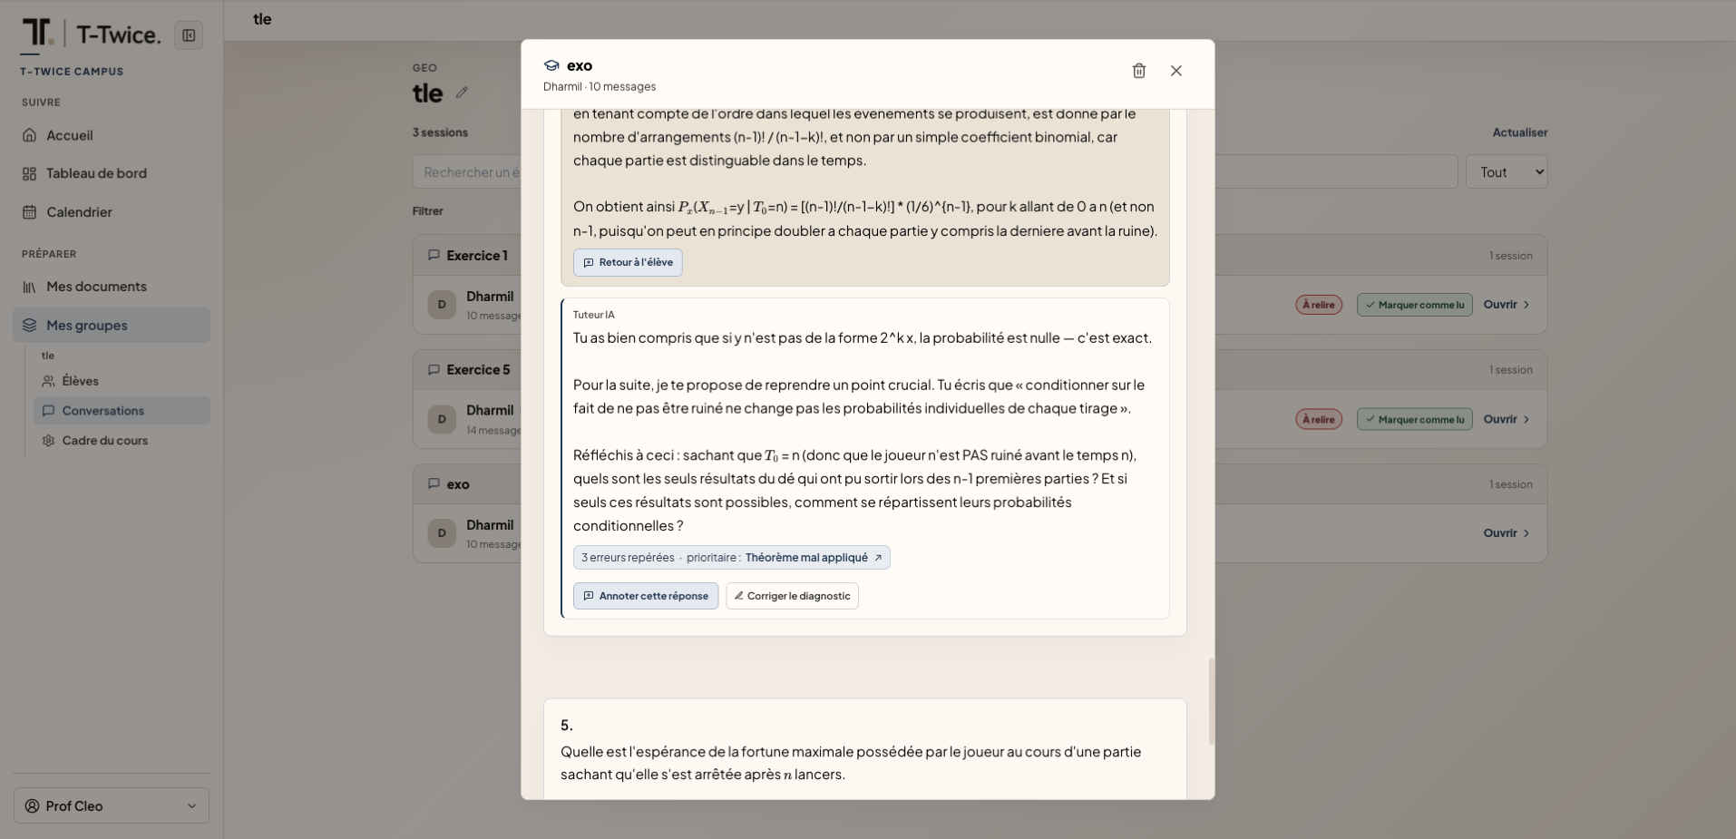Close the exo conversation dialog
The width and height of the screenshot is (1736, 839).
[1176, 71]
